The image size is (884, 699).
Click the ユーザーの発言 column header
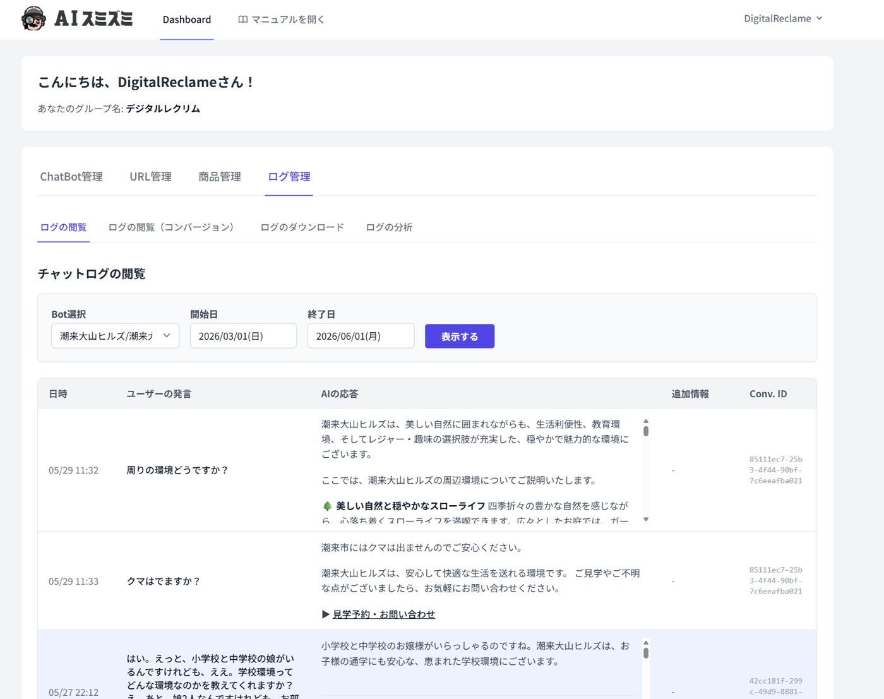158,394
